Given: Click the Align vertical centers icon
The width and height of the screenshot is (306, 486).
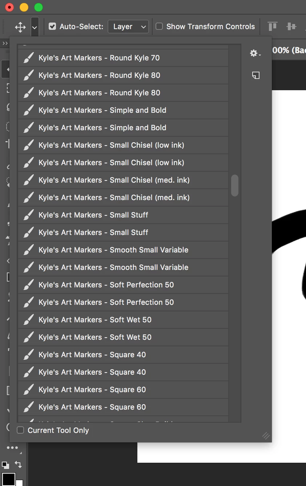Looking at the screenshot, I should point(291,27).
